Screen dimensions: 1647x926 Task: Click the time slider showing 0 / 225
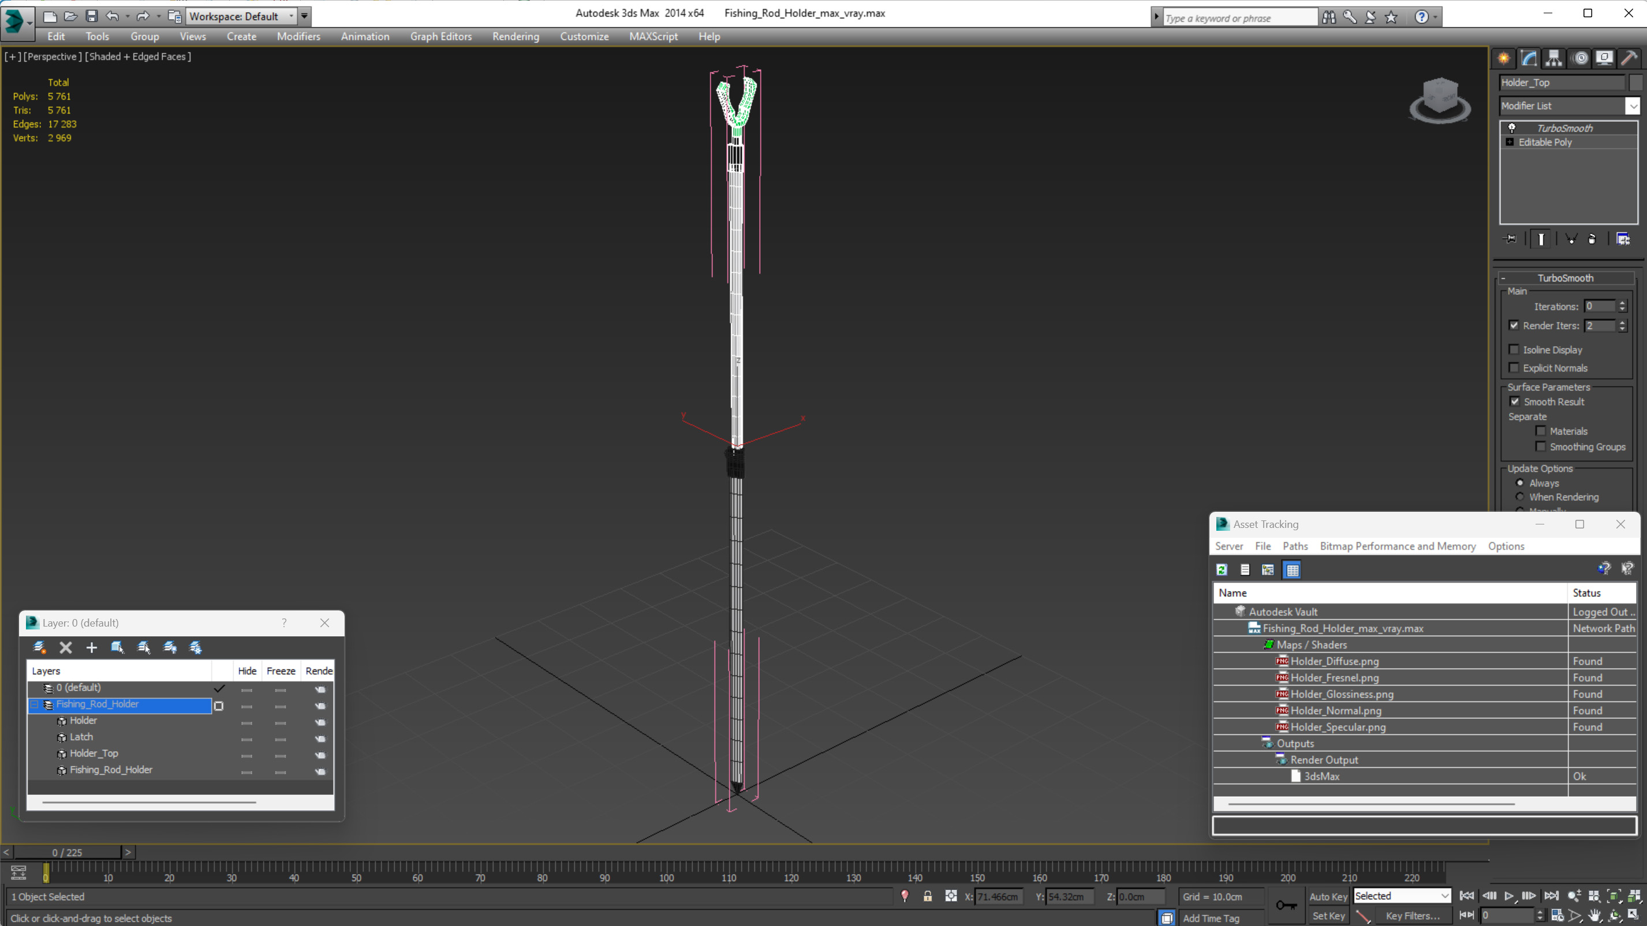coord(67,853)
